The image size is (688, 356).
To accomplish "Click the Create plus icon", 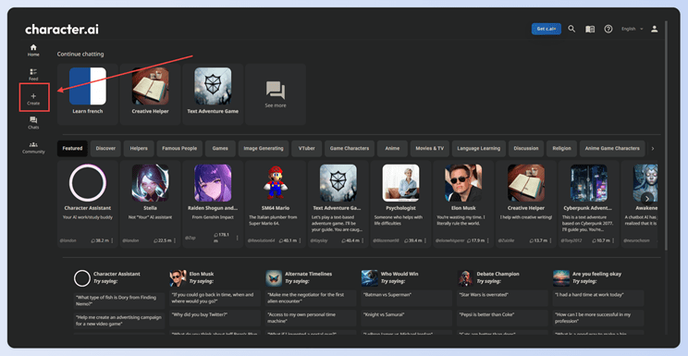I will pyautogui.click(x=34, y=95).
